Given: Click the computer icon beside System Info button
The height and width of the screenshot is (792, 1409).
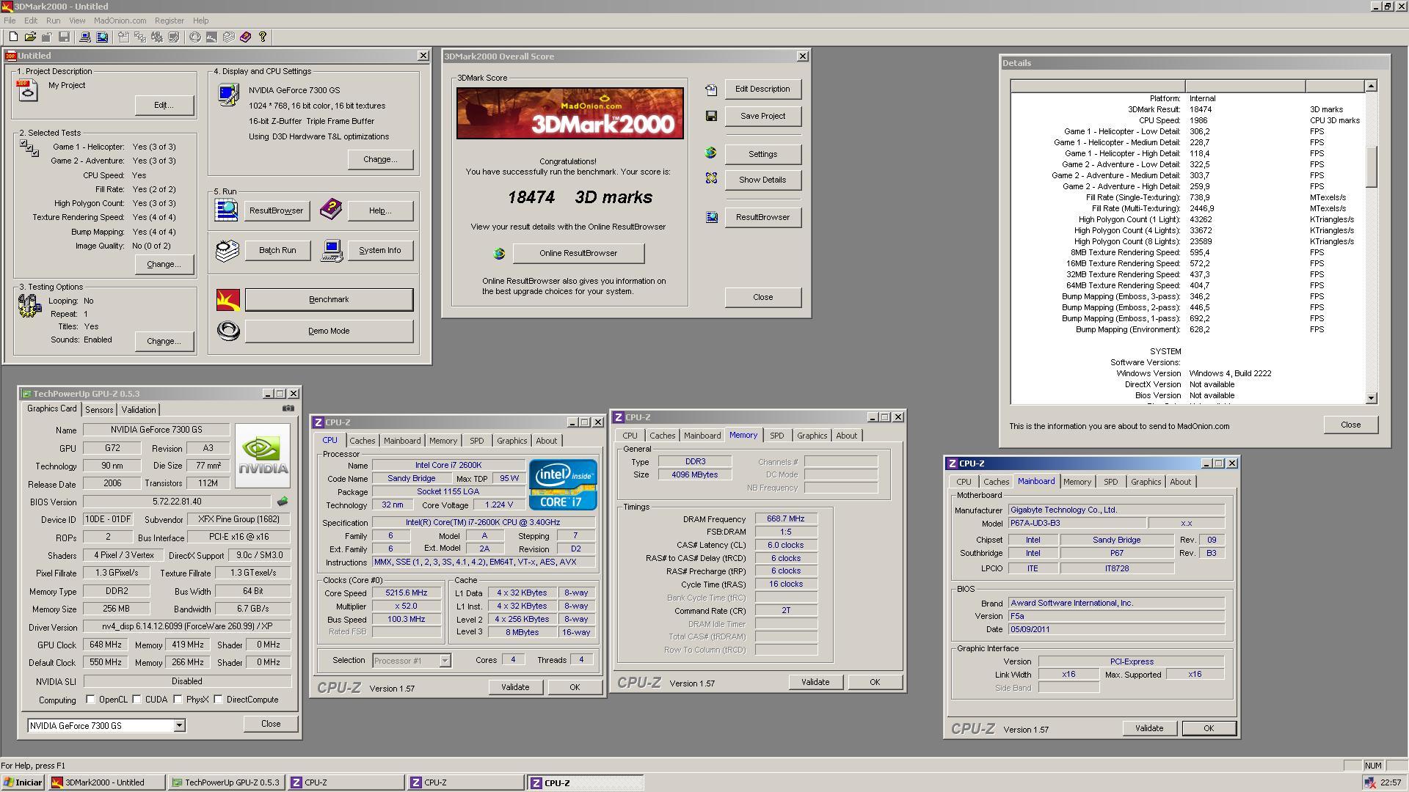Looking at the screenshot, I should [332, 251].
